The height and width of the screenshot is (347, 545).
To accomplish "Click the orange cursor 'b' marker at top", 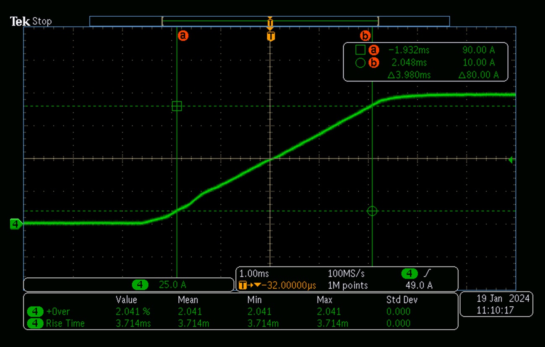I will (x=365, y=36).
